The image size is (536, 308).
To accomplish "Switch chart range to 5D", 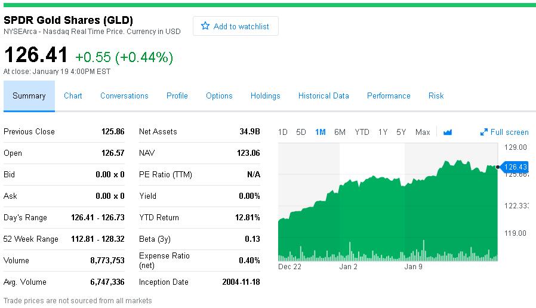I will (x=301, y=133).
